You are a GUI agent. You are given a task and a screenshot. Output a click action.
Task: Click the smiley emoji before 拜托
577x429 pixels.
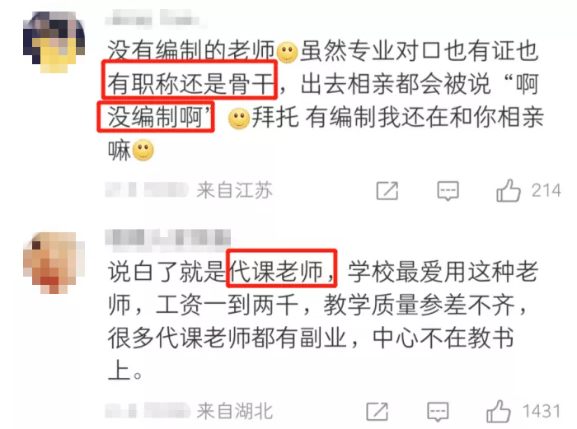pyautogui.click(x=239, y=119)
